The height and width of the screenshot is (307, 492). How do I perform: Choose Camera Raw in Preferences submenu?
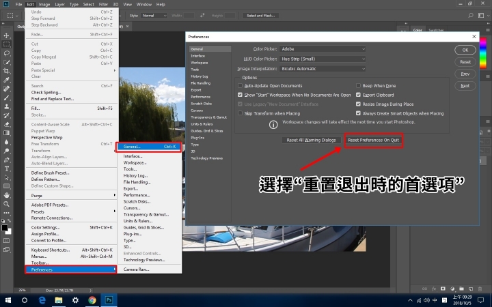click(149, 269)
